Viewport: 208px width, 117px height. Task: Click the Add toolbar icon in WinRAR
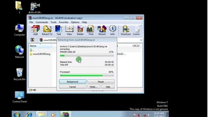click(35, 30)
